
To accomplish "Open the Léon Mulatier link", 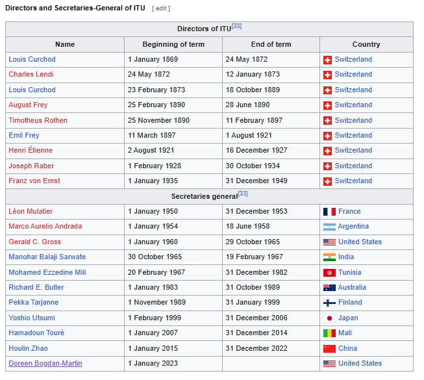I will 31,211.
